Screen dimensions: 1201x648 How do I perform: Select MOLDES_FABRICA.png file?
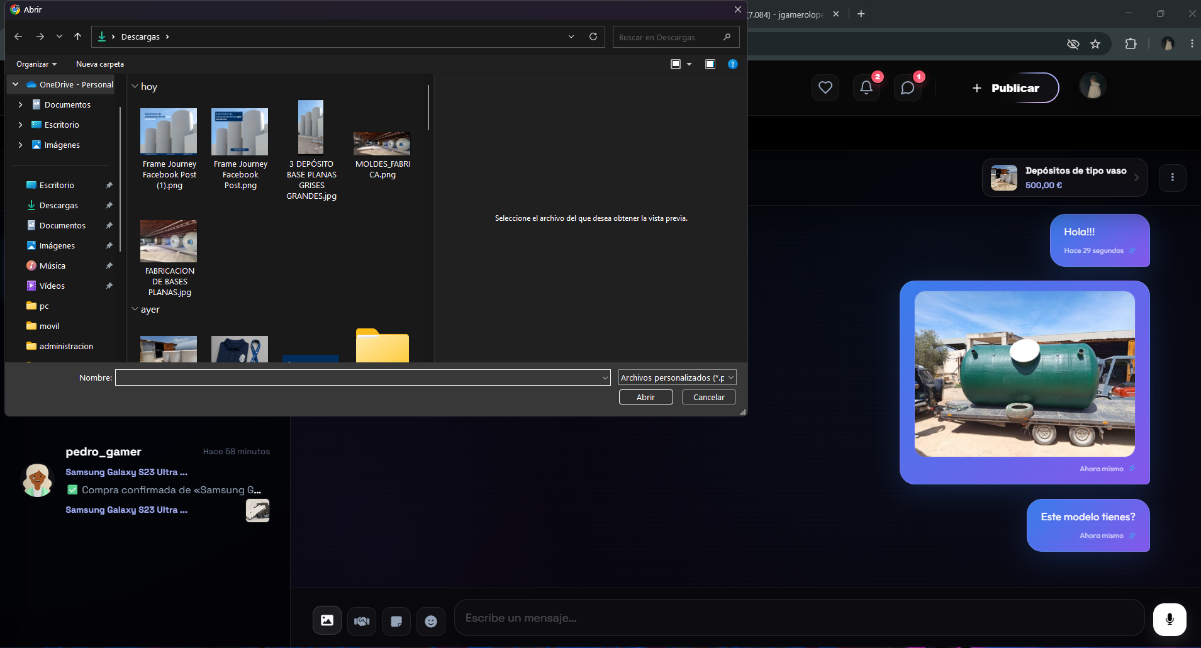383,155
